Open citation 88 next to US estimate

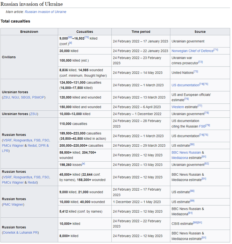(192, 191)
